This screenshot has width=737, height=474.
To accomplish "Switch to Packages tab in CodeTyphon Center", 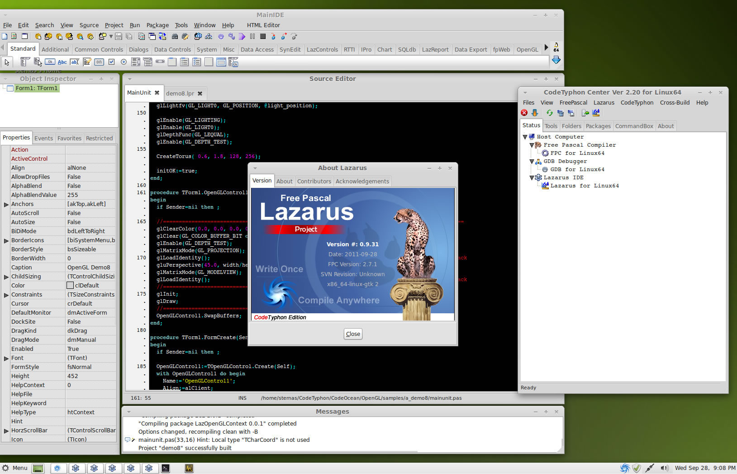I will 598,126.
